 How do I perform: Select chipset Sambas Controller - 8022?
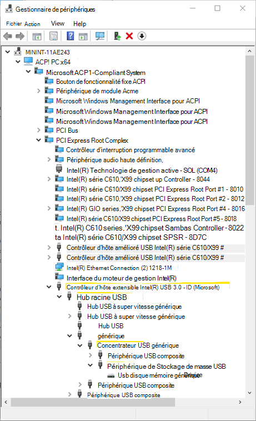(149, 228)
